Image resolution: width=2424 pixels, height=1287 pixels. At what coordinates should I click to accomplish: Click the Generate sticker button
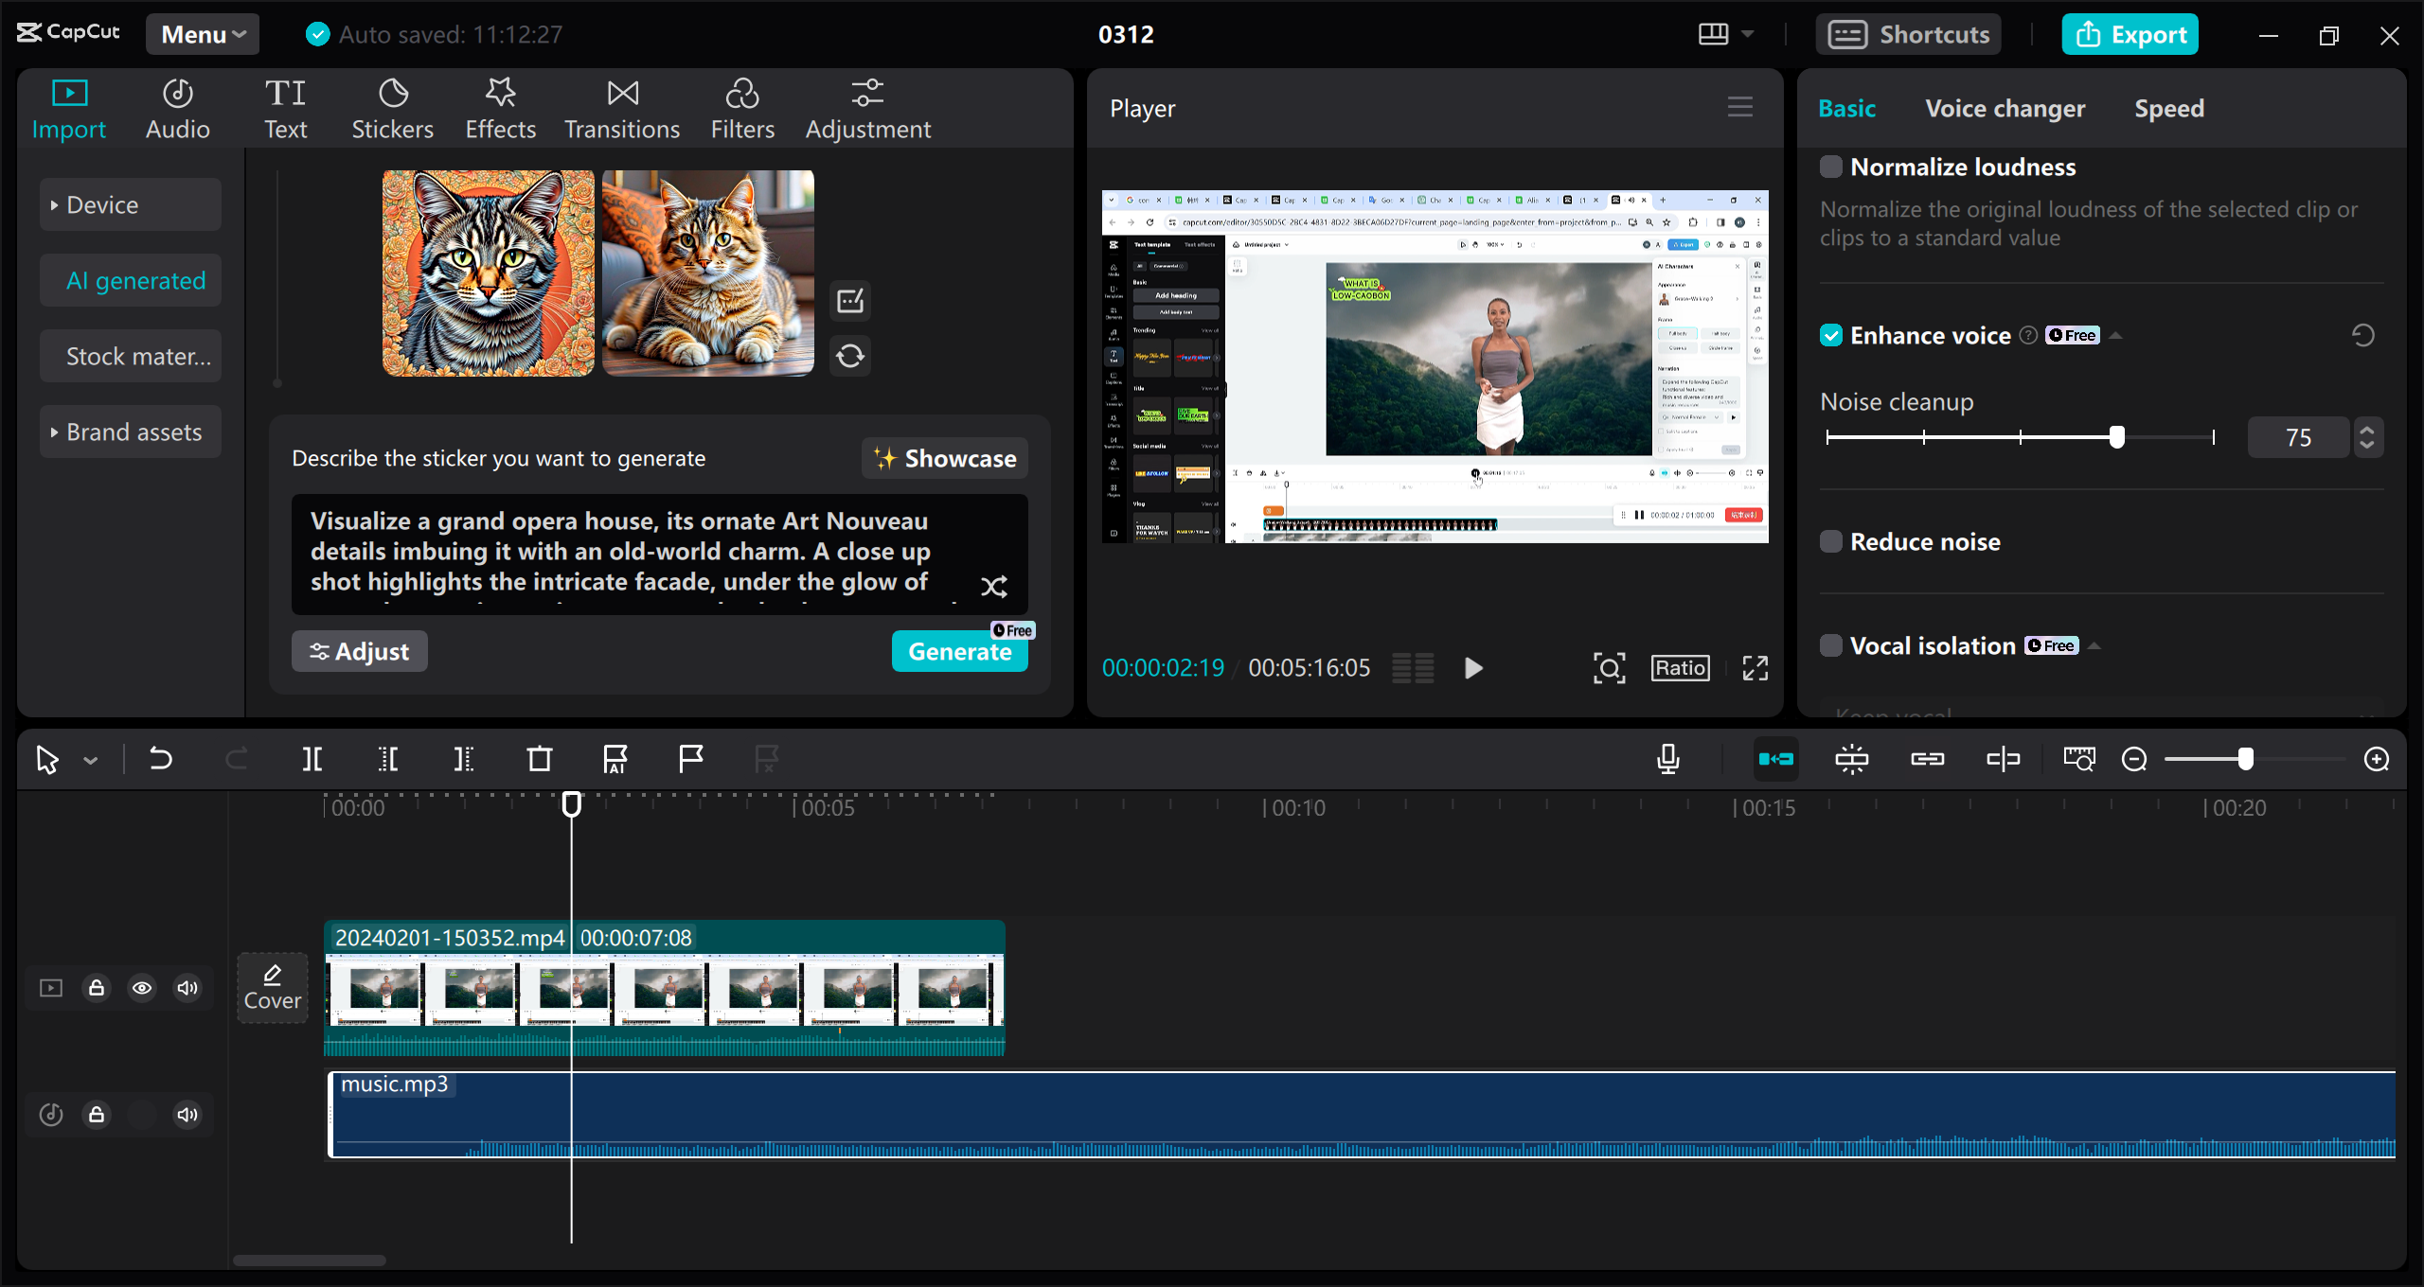959,651
